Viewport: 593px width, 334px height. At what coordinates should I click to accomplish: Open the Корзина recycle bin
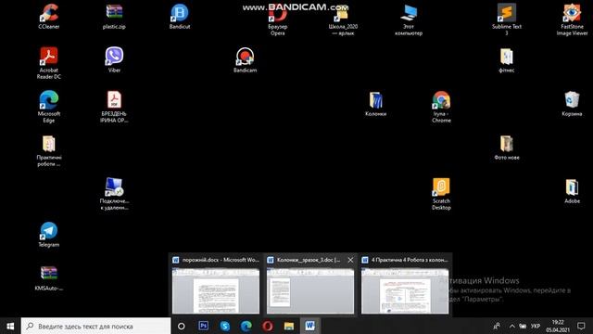click(x=572, y=103)
